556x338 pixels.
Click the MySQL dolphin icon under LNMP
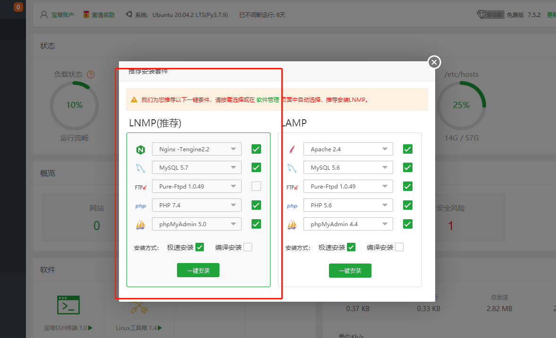click(140, 167)
